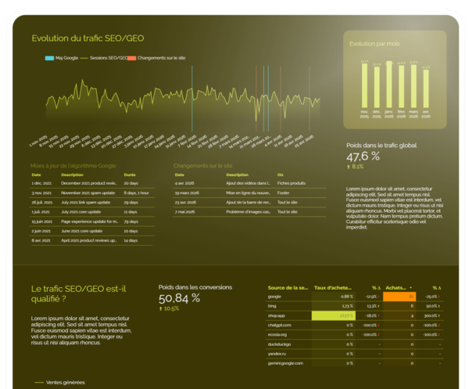Viewport: 469px width, 389px height.
Task: Click the 'Fiches produits' cell
Action: 292,183
